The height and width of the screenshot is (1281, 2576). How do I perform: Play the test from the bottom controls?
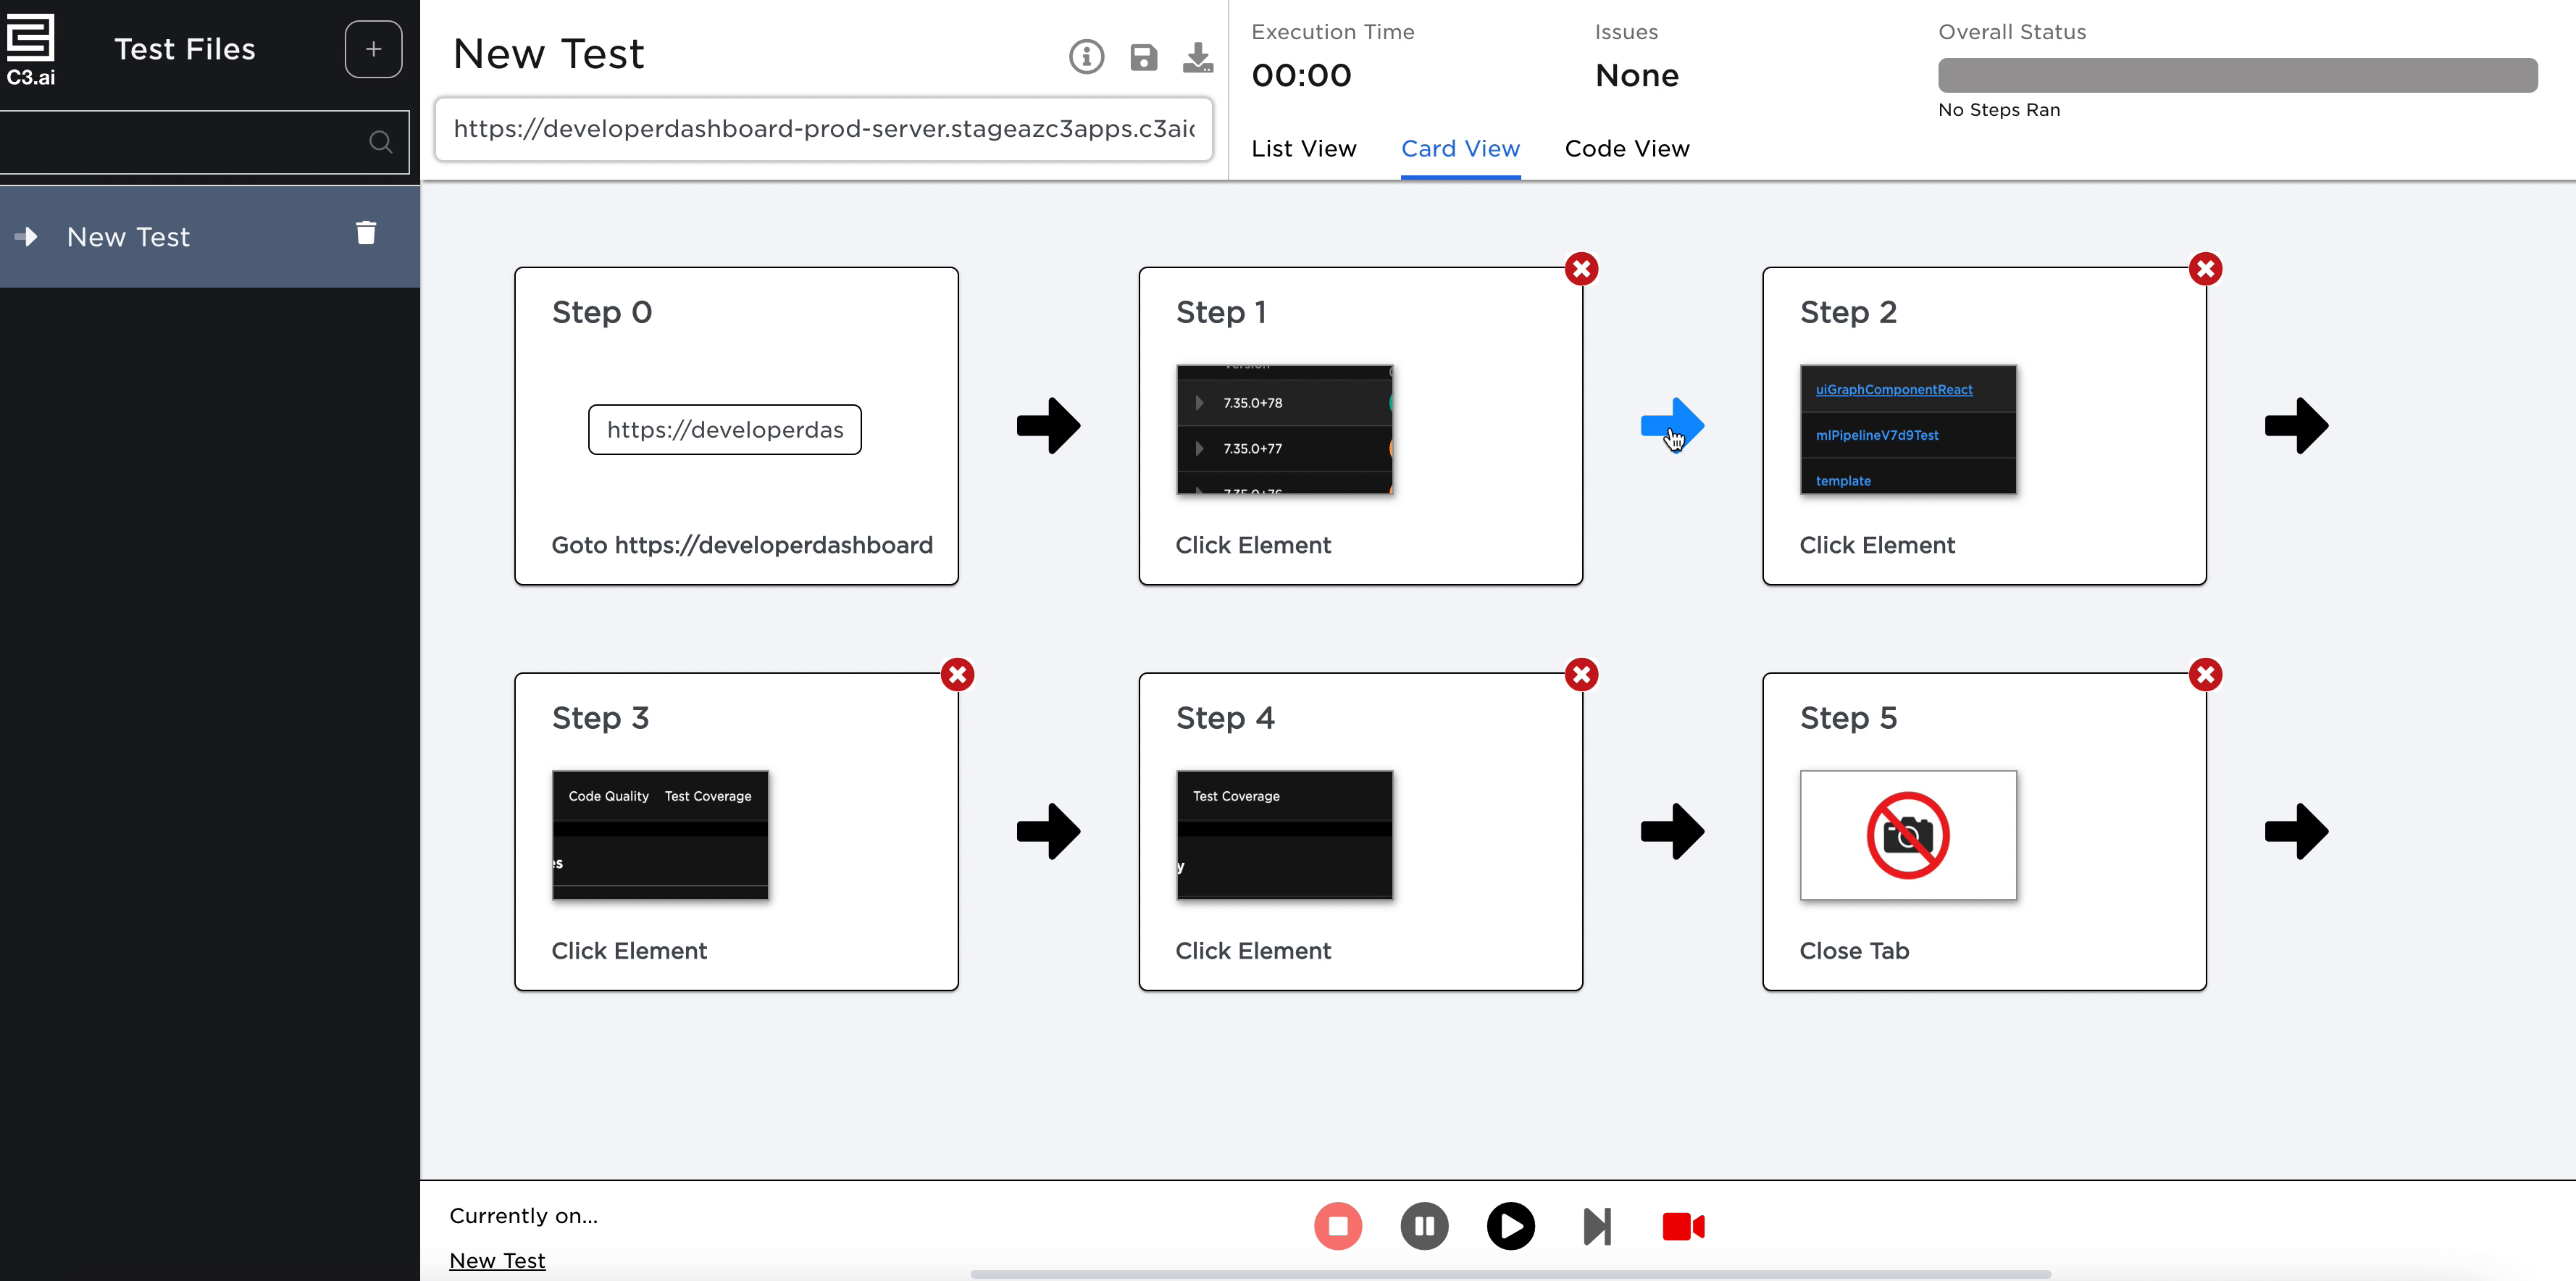1510,1226
